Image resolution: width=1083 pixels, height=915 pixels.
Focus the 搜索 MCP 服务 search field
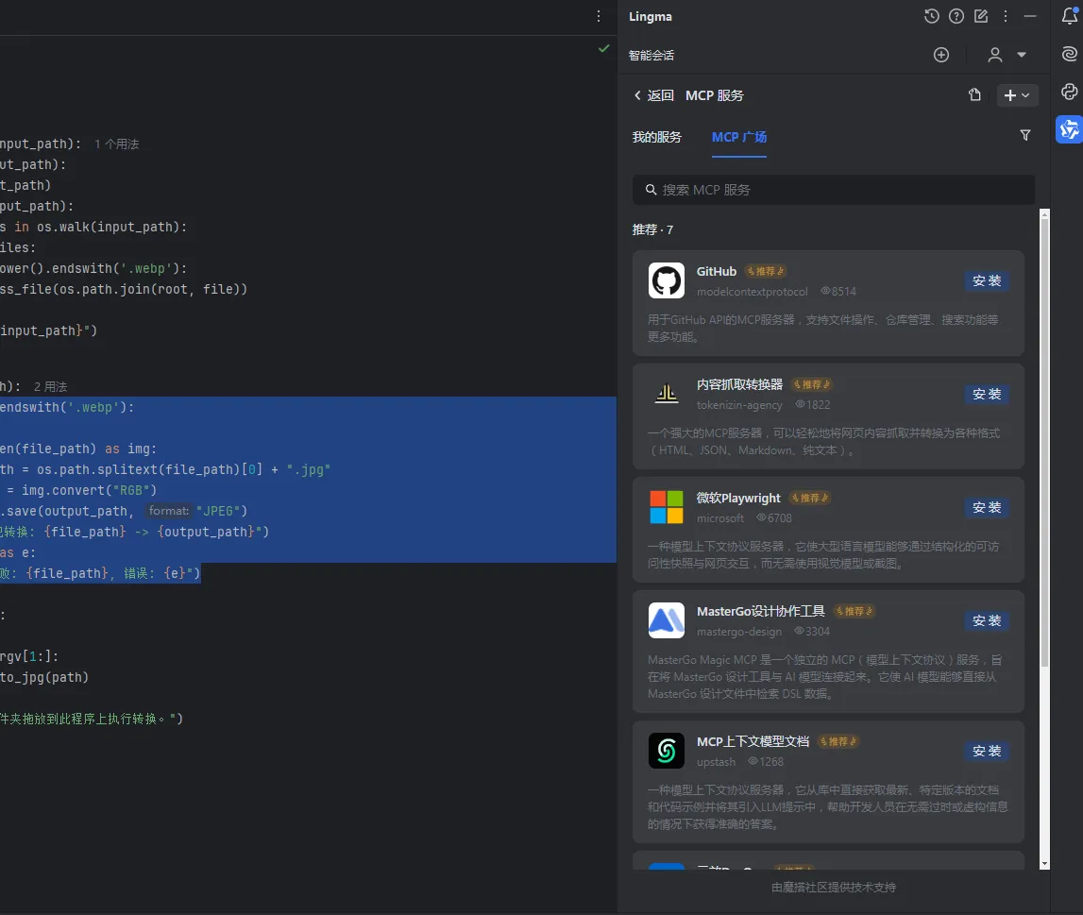[833, 190]
